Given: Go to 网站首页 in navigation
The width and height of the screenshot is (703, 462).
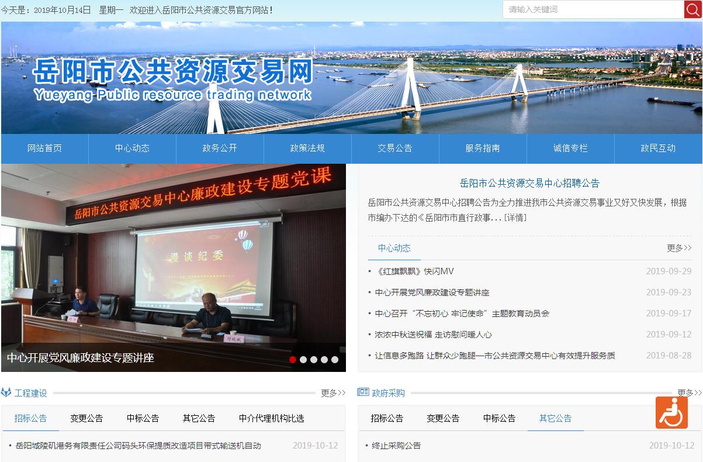Looking at the screenshot, I should click(44, 149).
